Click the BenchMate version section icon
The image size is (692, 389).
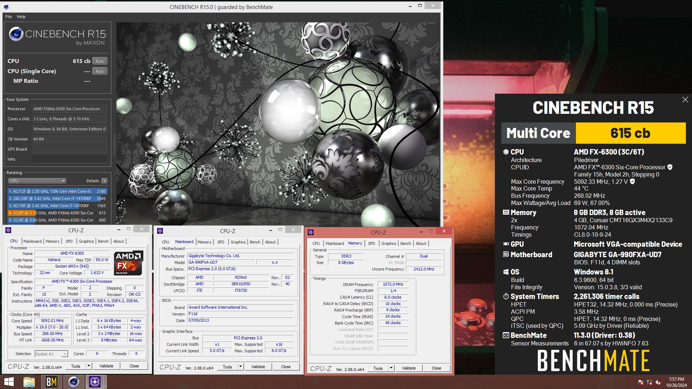(506, 335)
